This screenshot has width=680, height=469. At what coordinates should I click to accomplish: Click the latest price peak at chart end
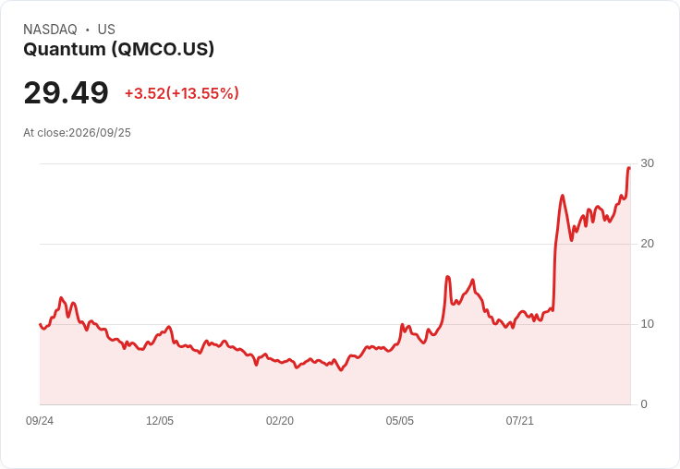pos(629,168)
